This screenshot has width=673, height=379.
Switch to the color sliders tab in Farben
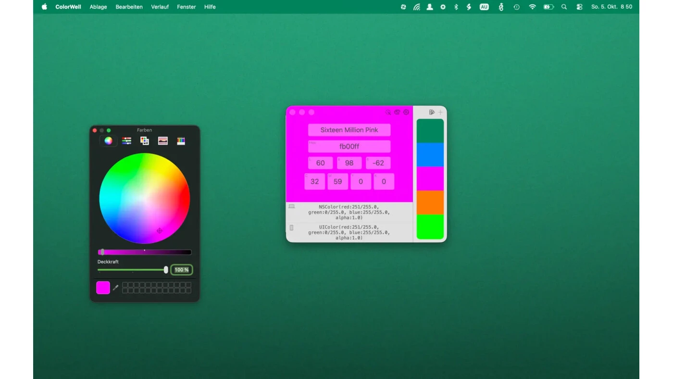coord(126,141)
